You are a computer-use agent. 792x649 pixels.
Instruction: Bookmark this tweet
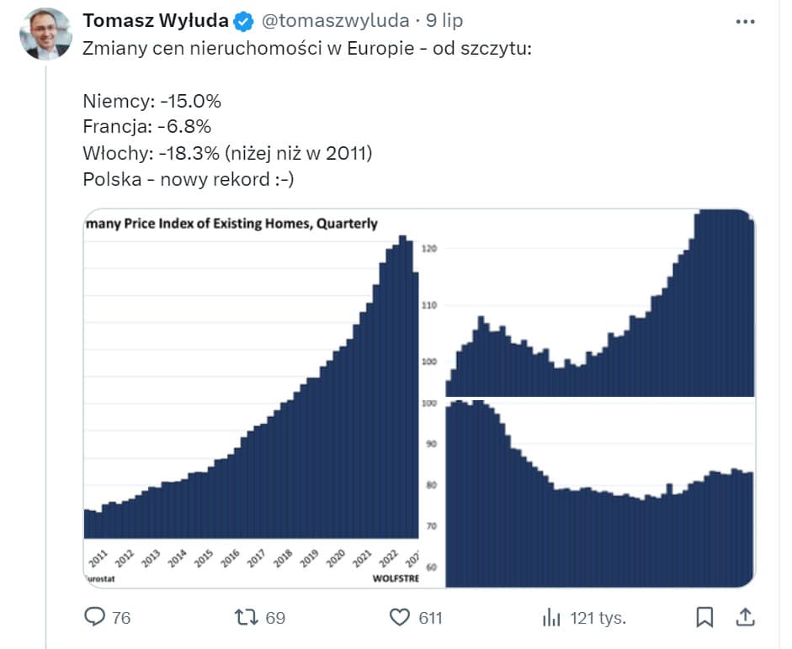click(704, 618)
